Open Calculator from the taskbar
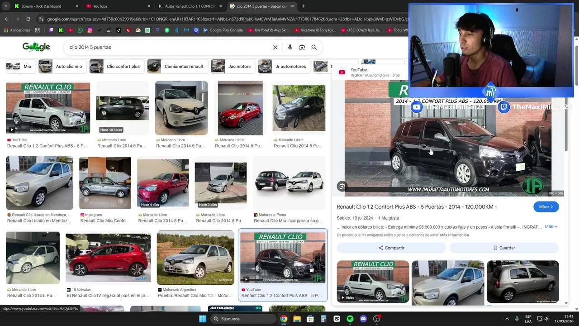579x326 pixels. pos(323,319)
